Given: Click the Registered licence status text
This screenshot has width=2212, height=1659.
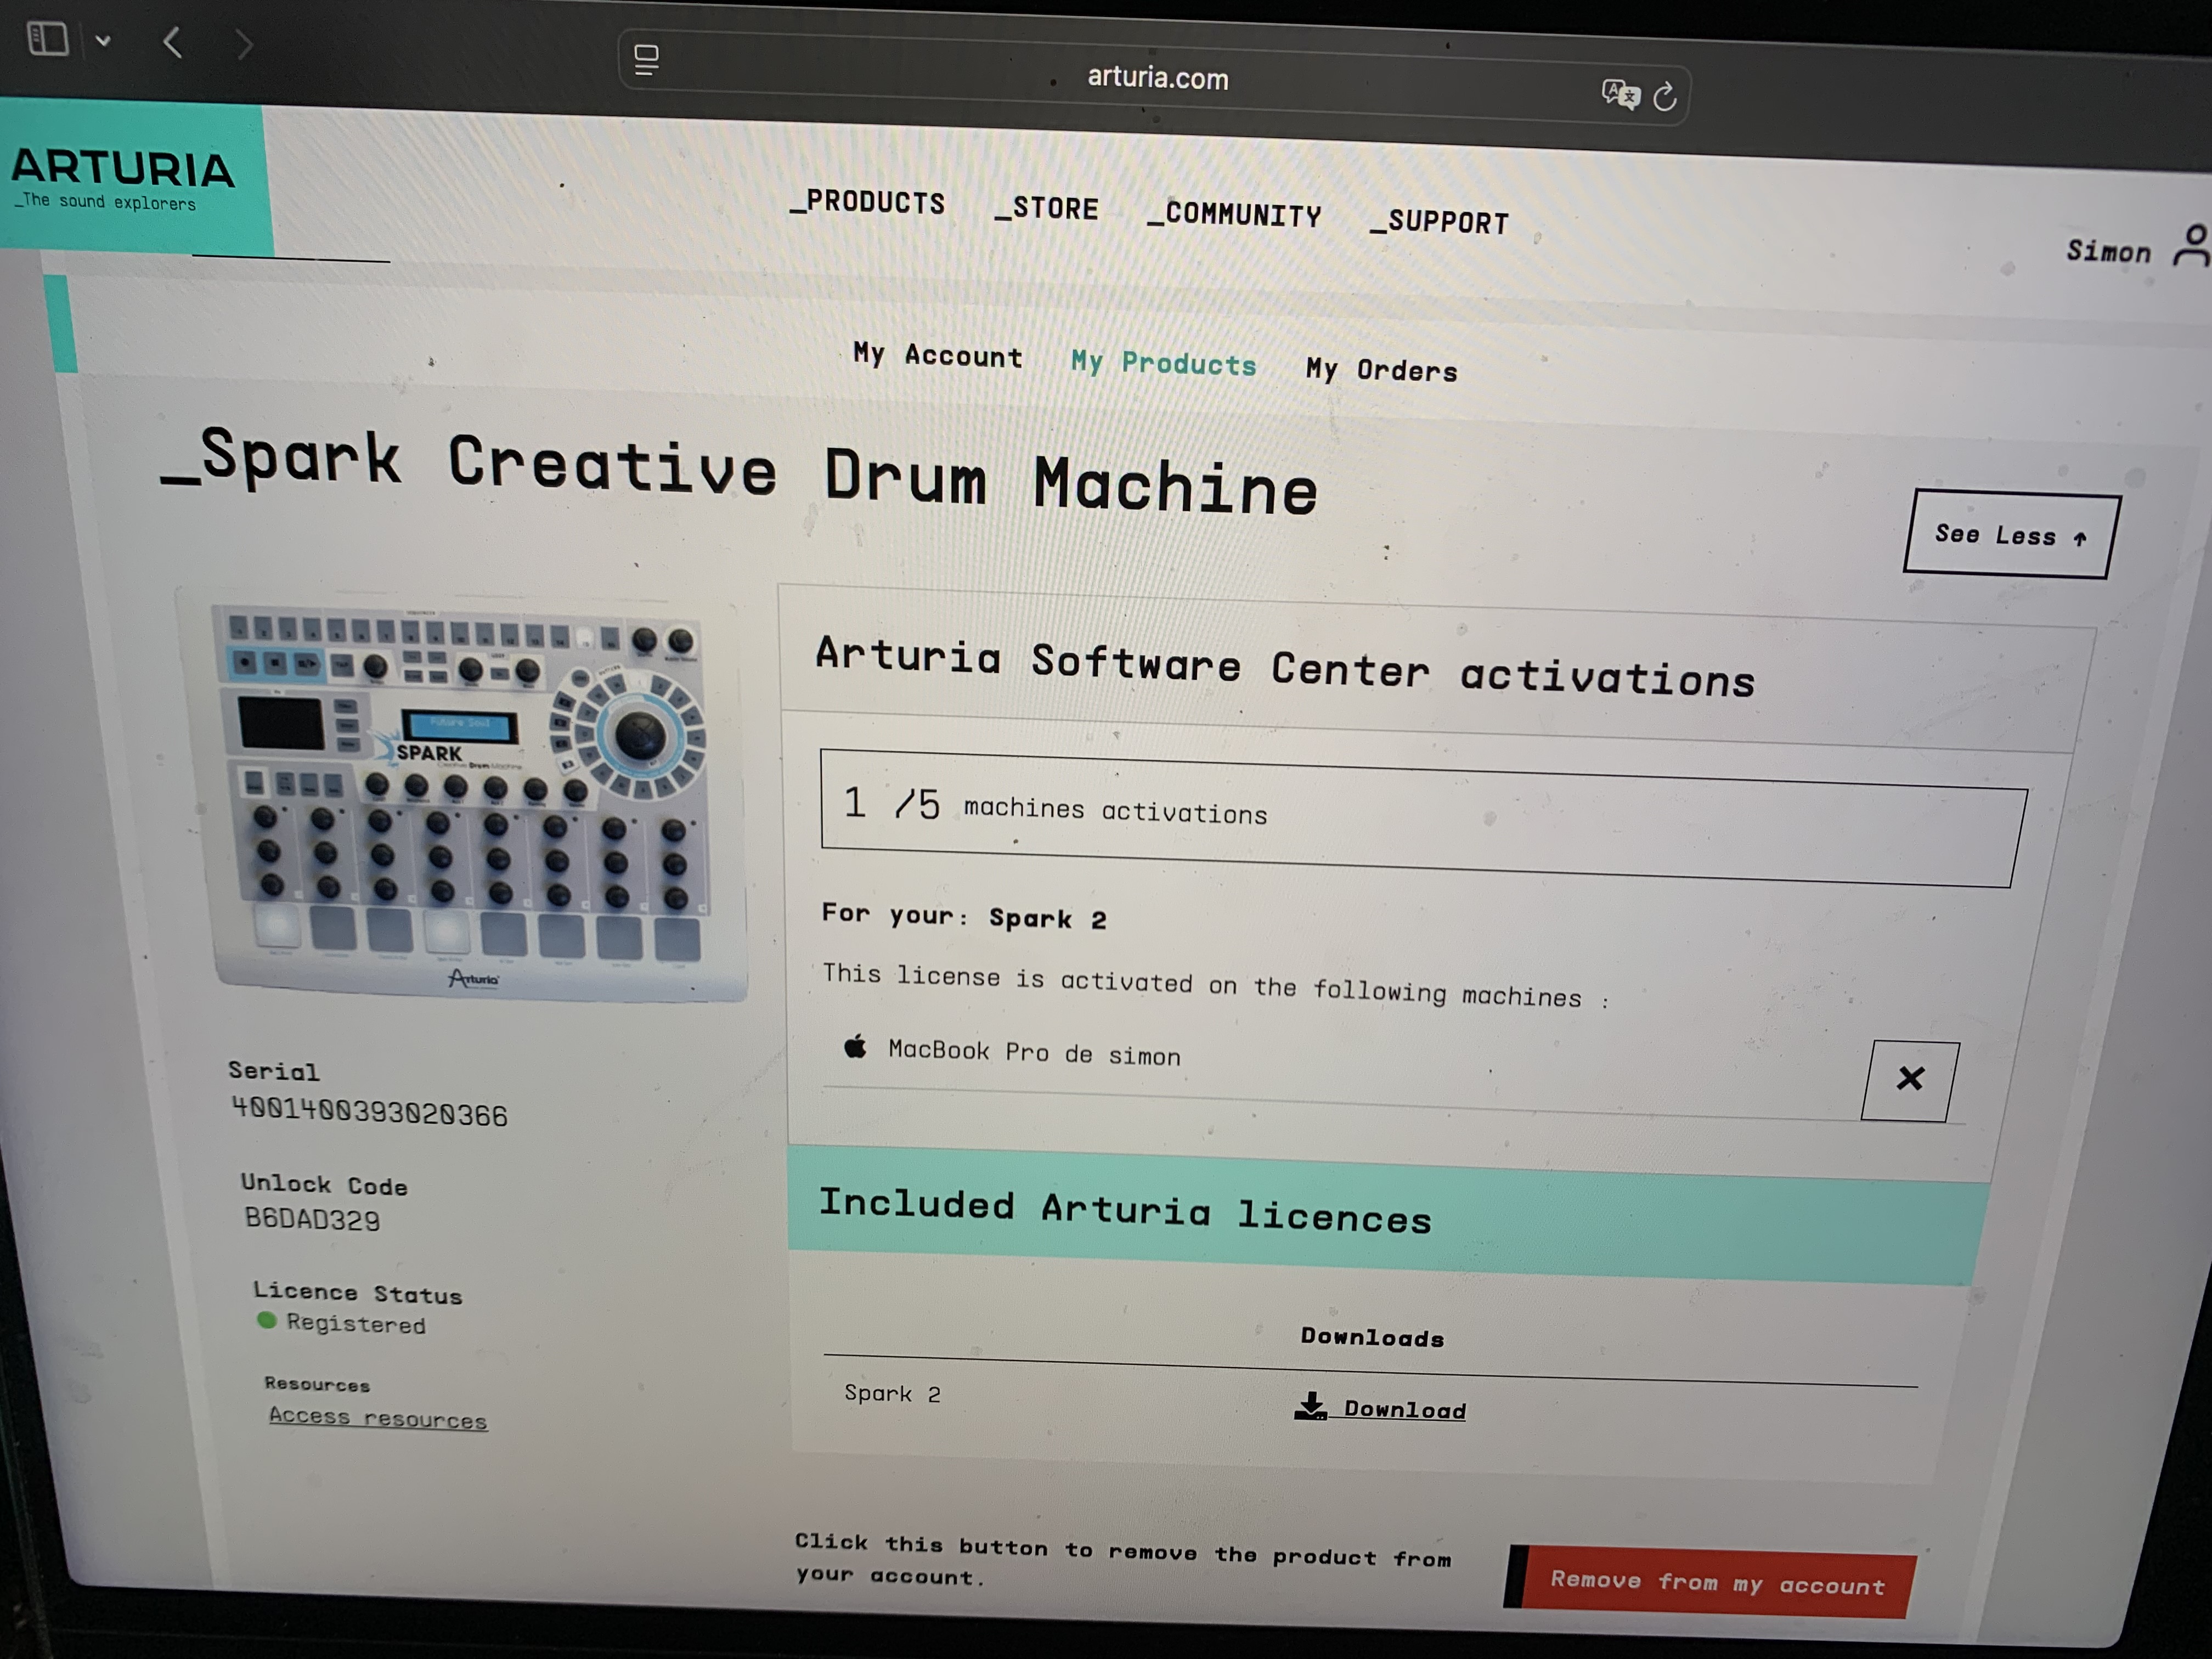Looking at the screenshot, I should tap(356, 1324).
